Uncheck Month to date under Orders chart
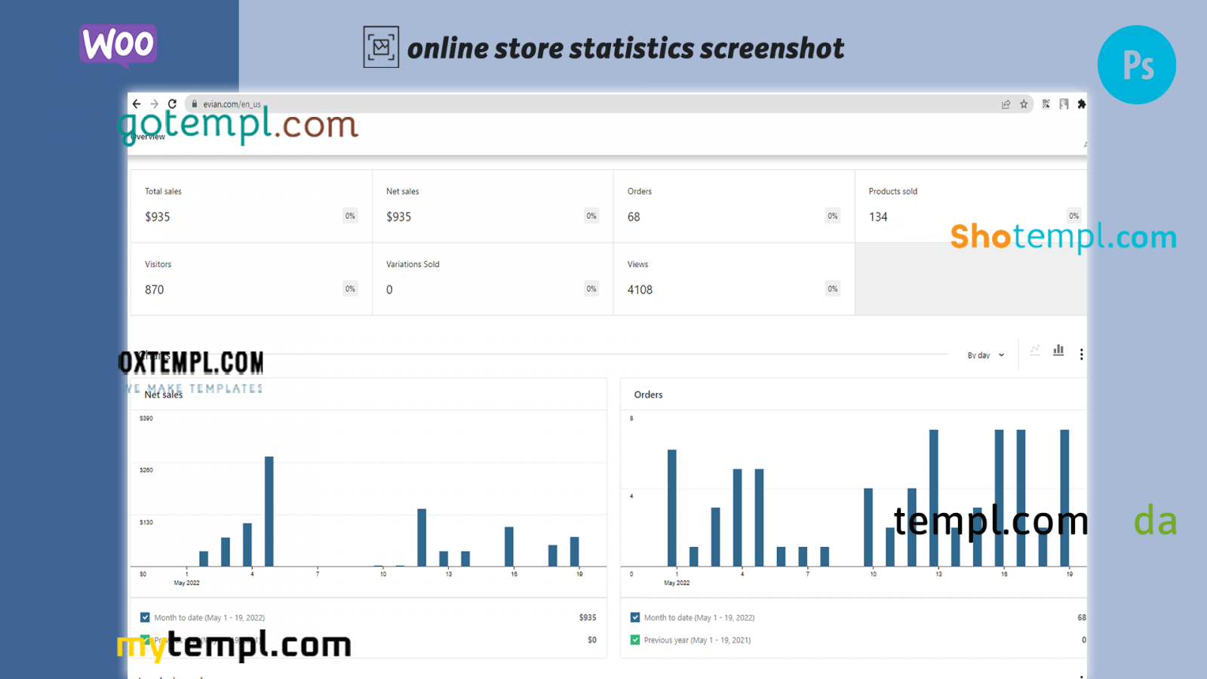The image size is (1207, 679). click(x=635, y=617)
